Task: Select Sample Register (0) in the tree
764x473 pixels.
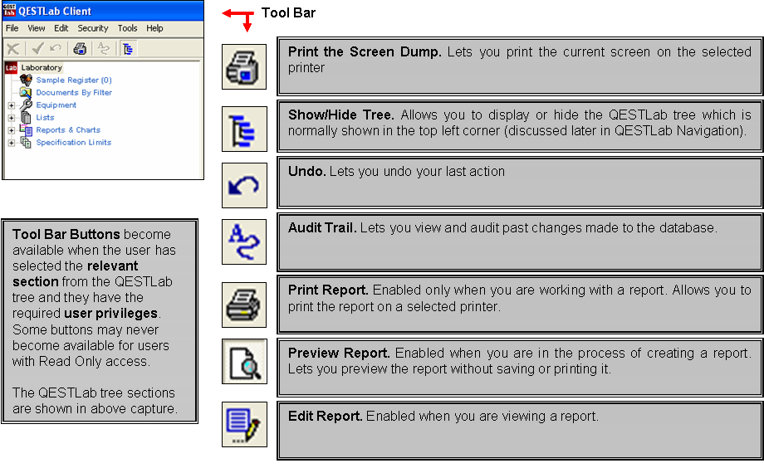Action: click(x=73, y=80)
